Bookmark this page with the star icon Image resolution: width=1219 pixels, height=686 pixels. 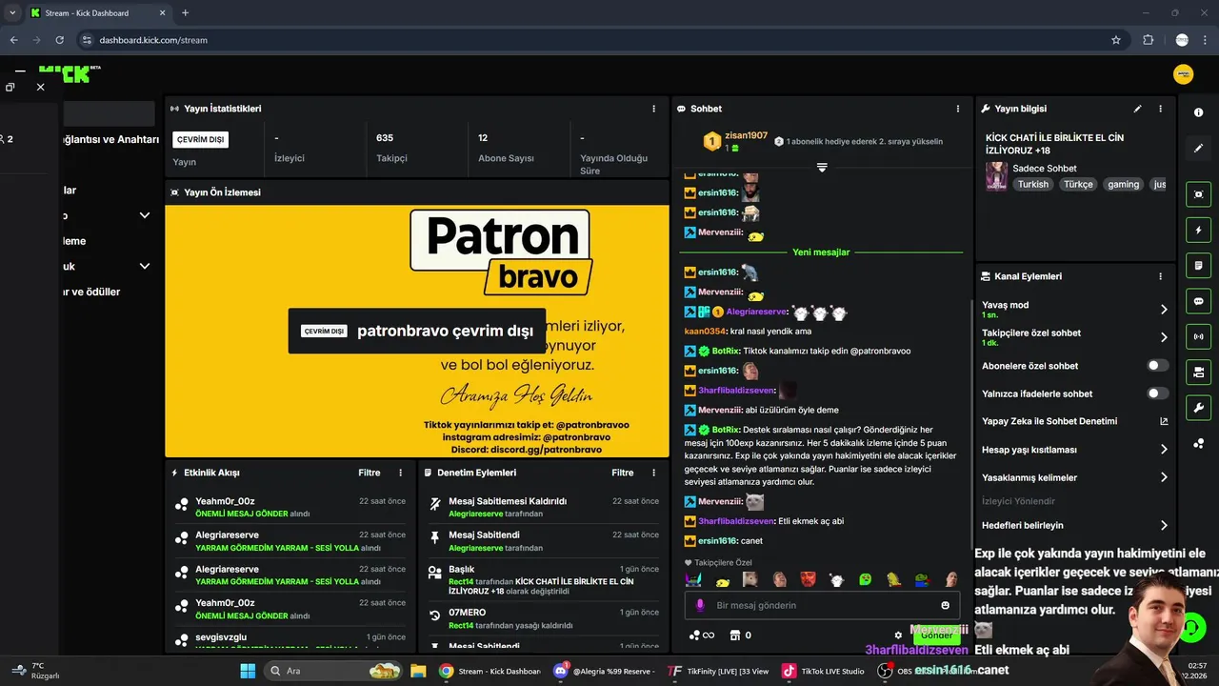[1116, 40]
